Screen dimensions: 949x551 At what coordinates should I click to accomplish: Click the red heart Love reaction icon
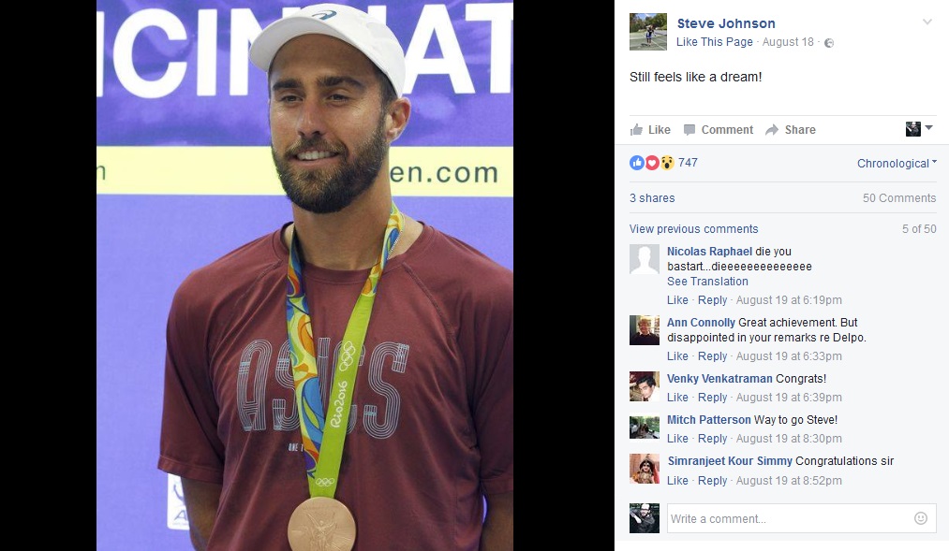[x=652, y=163]
